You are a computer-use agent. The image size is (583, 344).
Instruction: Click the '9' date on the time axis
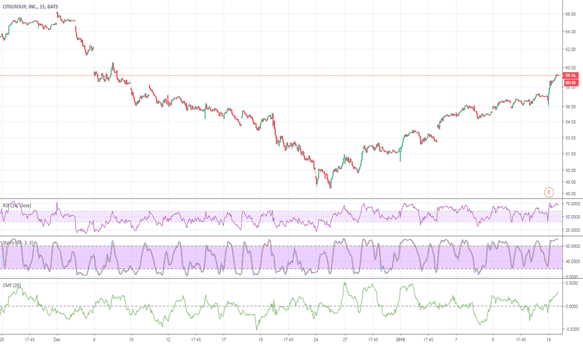click(493, 340)
